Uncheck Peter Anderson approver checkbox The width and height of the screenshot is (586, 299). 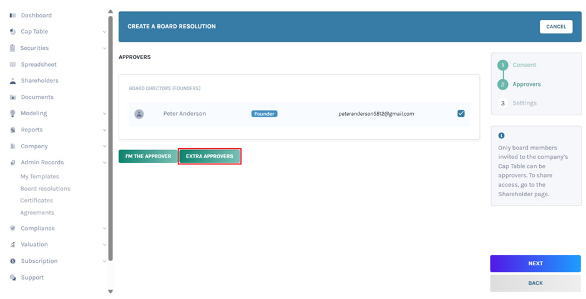tap(461, 113)
